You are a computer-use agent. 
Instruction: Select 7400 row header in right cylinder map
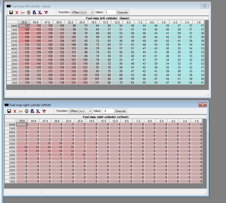(10, 128)
